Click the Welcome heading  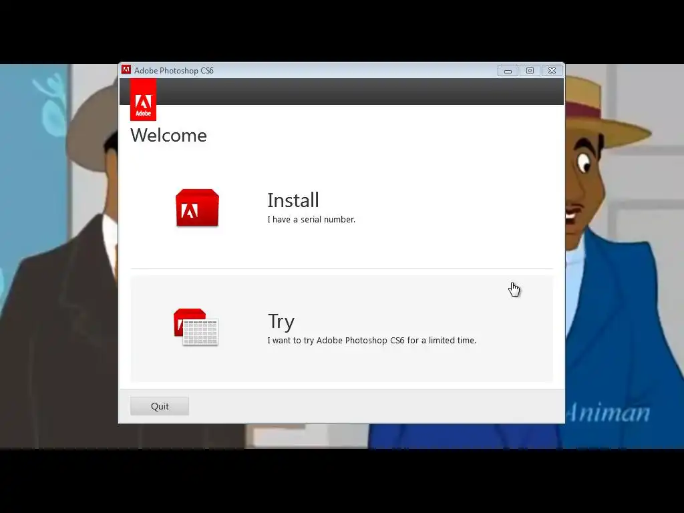coord(168,135)
